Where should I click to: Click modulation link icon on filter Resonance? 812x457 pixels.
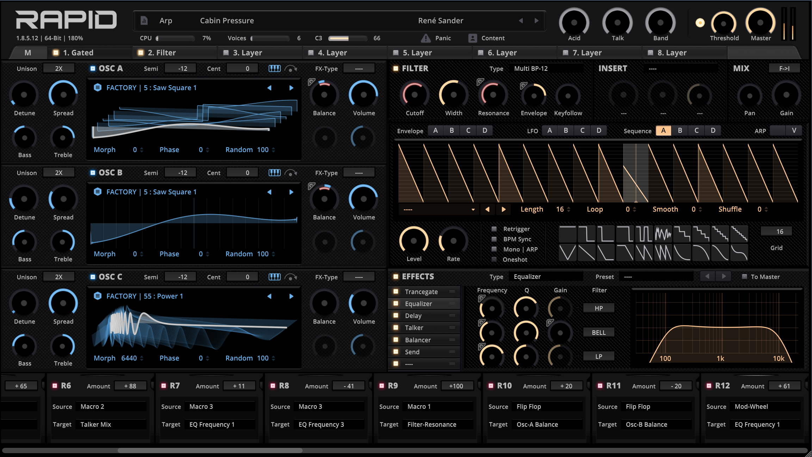coord(481,82)
